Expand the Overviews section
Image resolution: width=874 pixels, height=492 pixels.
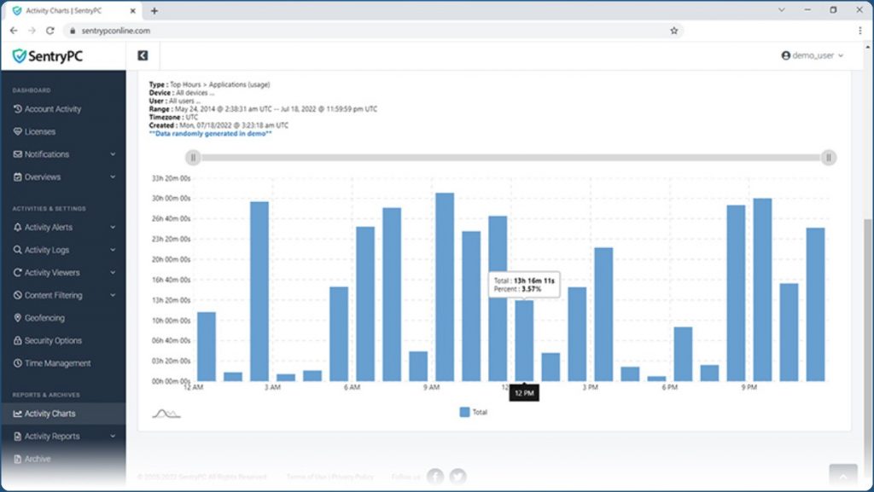point(42,177)
